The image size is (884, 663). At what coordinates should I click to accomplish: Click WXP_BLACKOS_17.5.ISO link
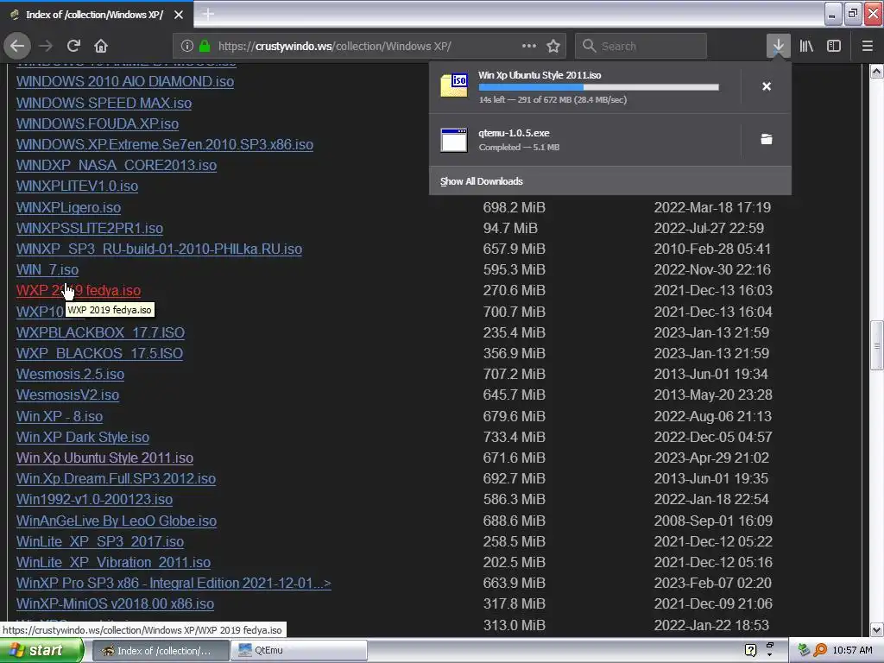[100, 353]
